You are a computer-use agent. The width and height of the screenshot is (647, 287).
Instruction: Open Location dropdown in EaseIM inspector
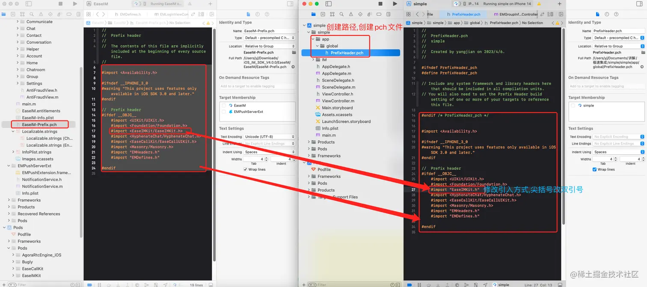tap(269, 46)
